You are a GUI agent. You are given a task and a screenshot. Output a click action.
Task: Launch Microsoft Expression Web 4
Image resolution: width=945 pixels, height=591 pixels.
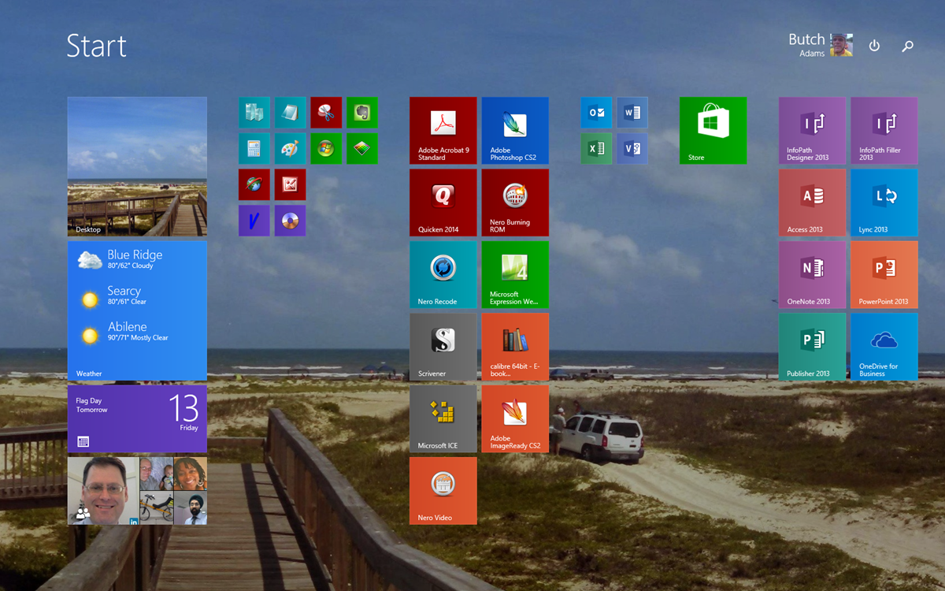point(515,275)
